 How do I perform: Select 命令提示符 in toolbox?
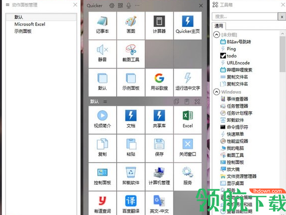tap(234, 127)
